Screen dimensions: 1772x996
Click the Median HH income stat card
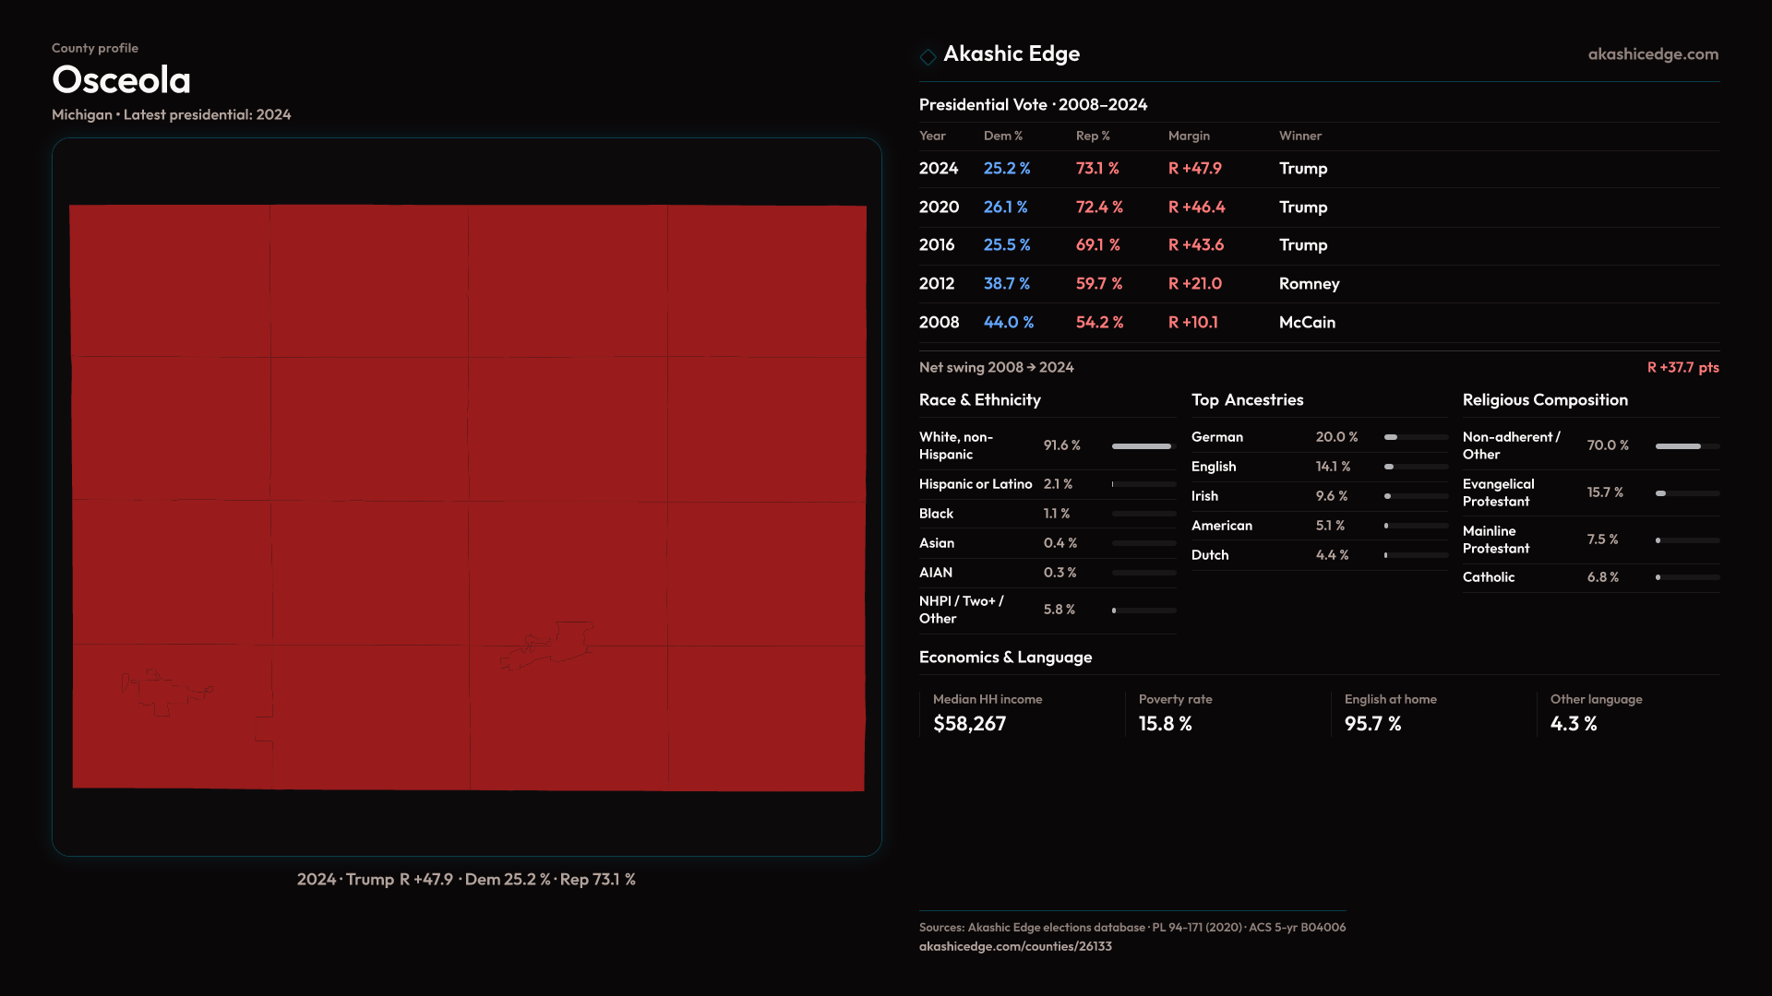(x=987, y=713)
